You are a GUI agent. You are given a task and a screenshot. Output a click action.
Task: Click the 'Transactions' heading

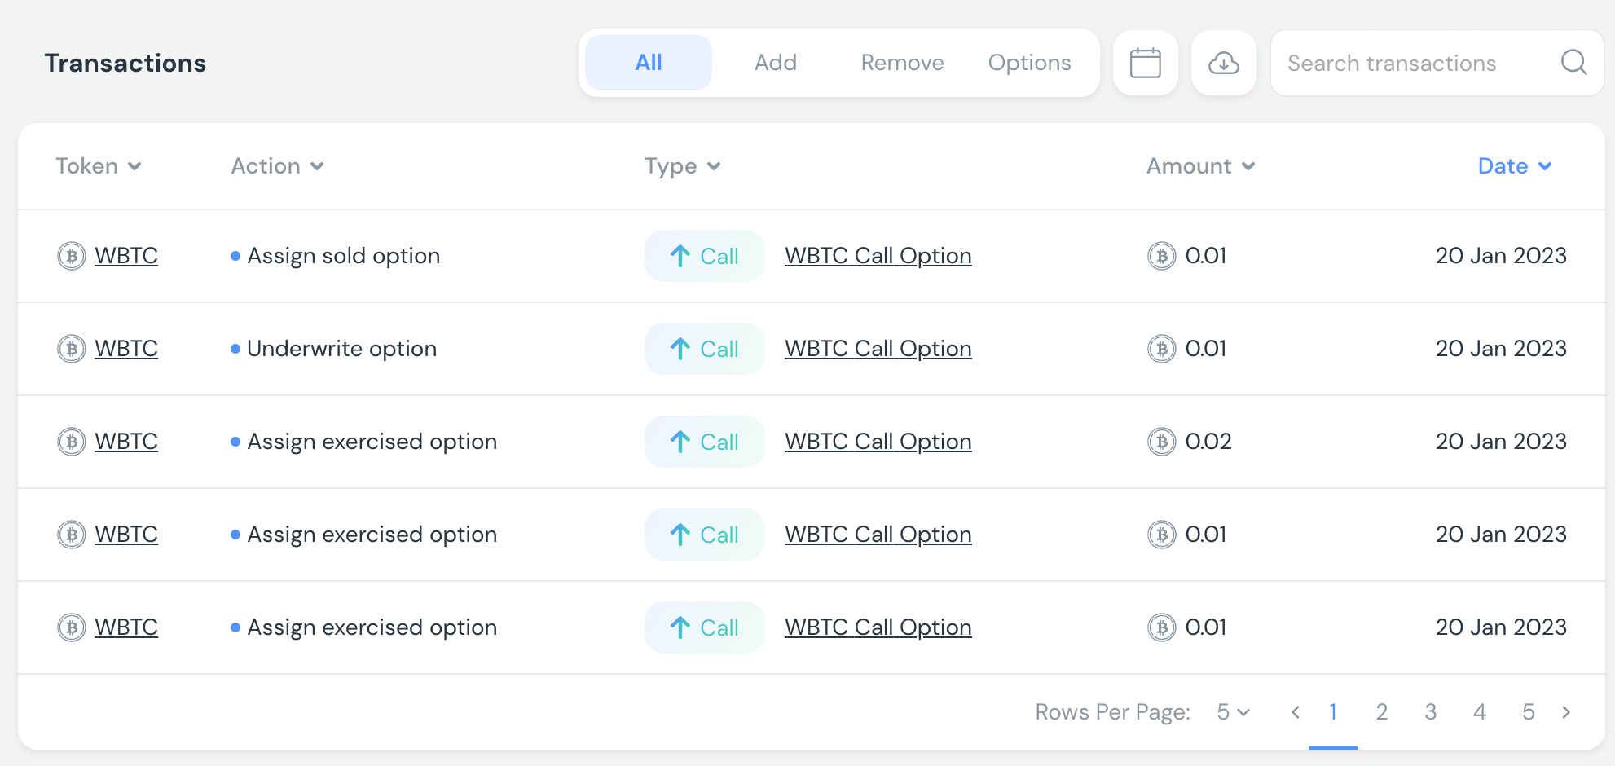click(125, 63)
